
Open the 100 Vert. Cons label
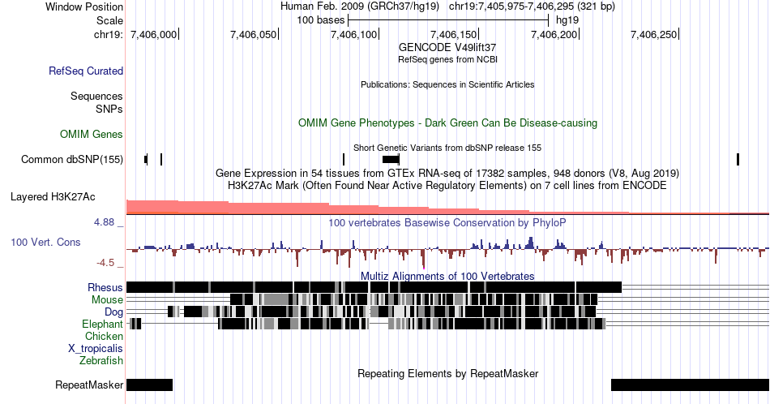pyautogui.click(x=45, y=243)
